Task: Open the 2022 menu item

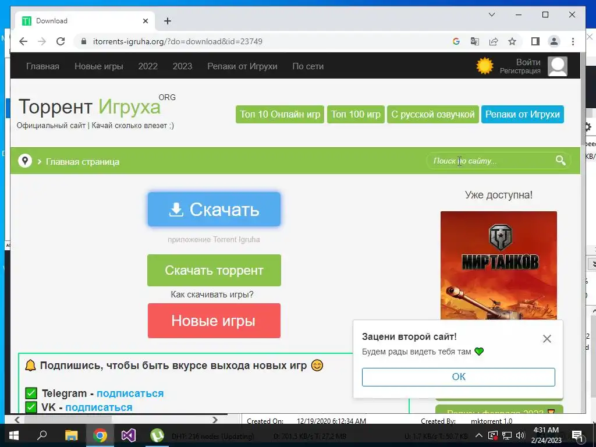Action: (148, 66)
